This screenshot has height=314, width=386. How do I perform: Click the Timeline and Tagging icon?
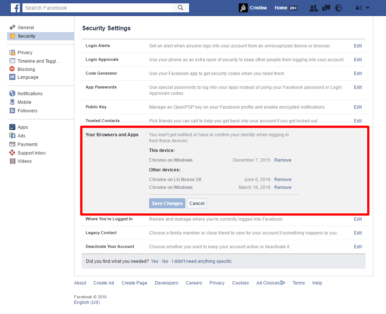12,61
